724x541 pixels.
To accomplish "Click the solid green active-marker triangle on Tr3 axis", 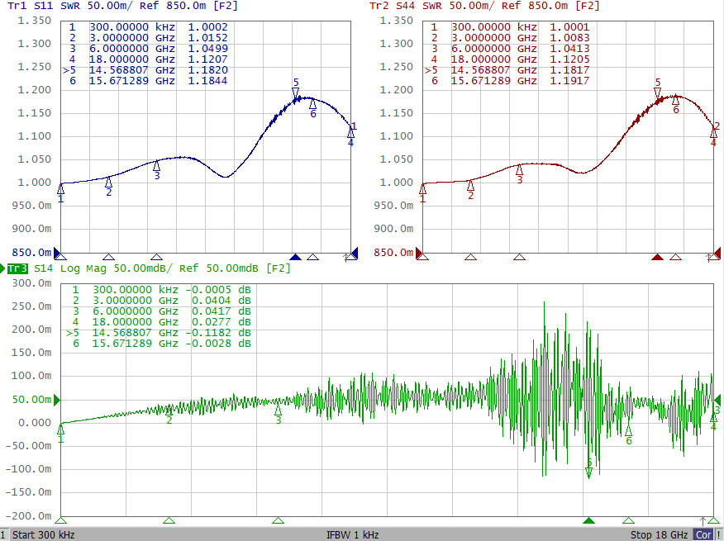I will [588, 521].
